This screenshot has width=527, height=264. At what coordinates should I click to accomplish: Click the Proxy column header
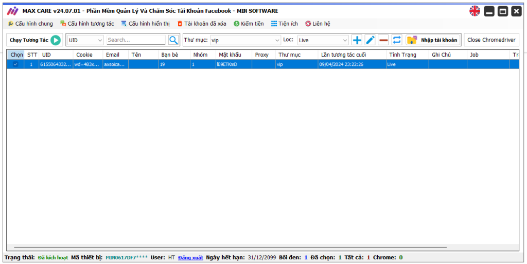(263, 55)
